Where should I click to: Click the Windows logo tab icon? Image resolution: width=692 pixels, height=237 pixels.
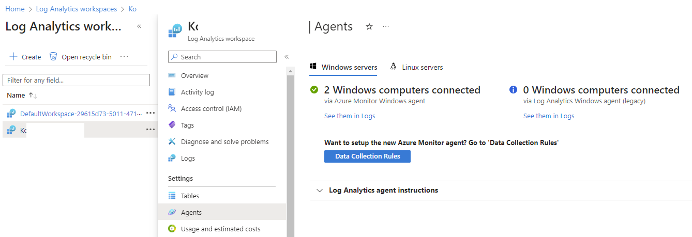pos(313,67)
